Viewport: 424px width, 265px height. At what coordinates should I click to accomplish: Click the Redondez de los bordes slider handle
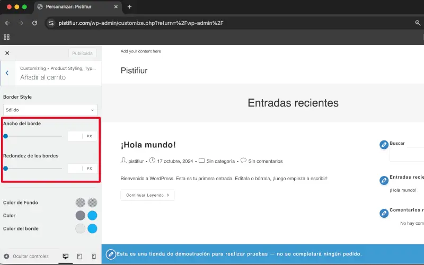5,169
